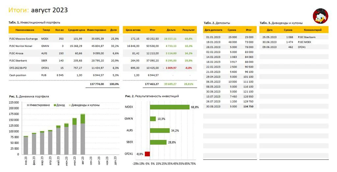This screenshot has height=172, width=337.
Task: Select the Тикер column header
Action: click(x=46, y=30)
